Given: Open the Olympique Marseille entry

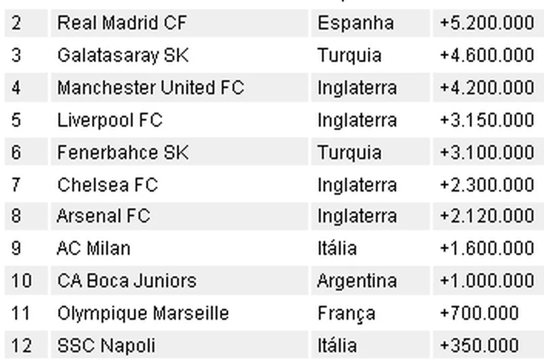Looking at the screenshot, I should click(143, 313).
